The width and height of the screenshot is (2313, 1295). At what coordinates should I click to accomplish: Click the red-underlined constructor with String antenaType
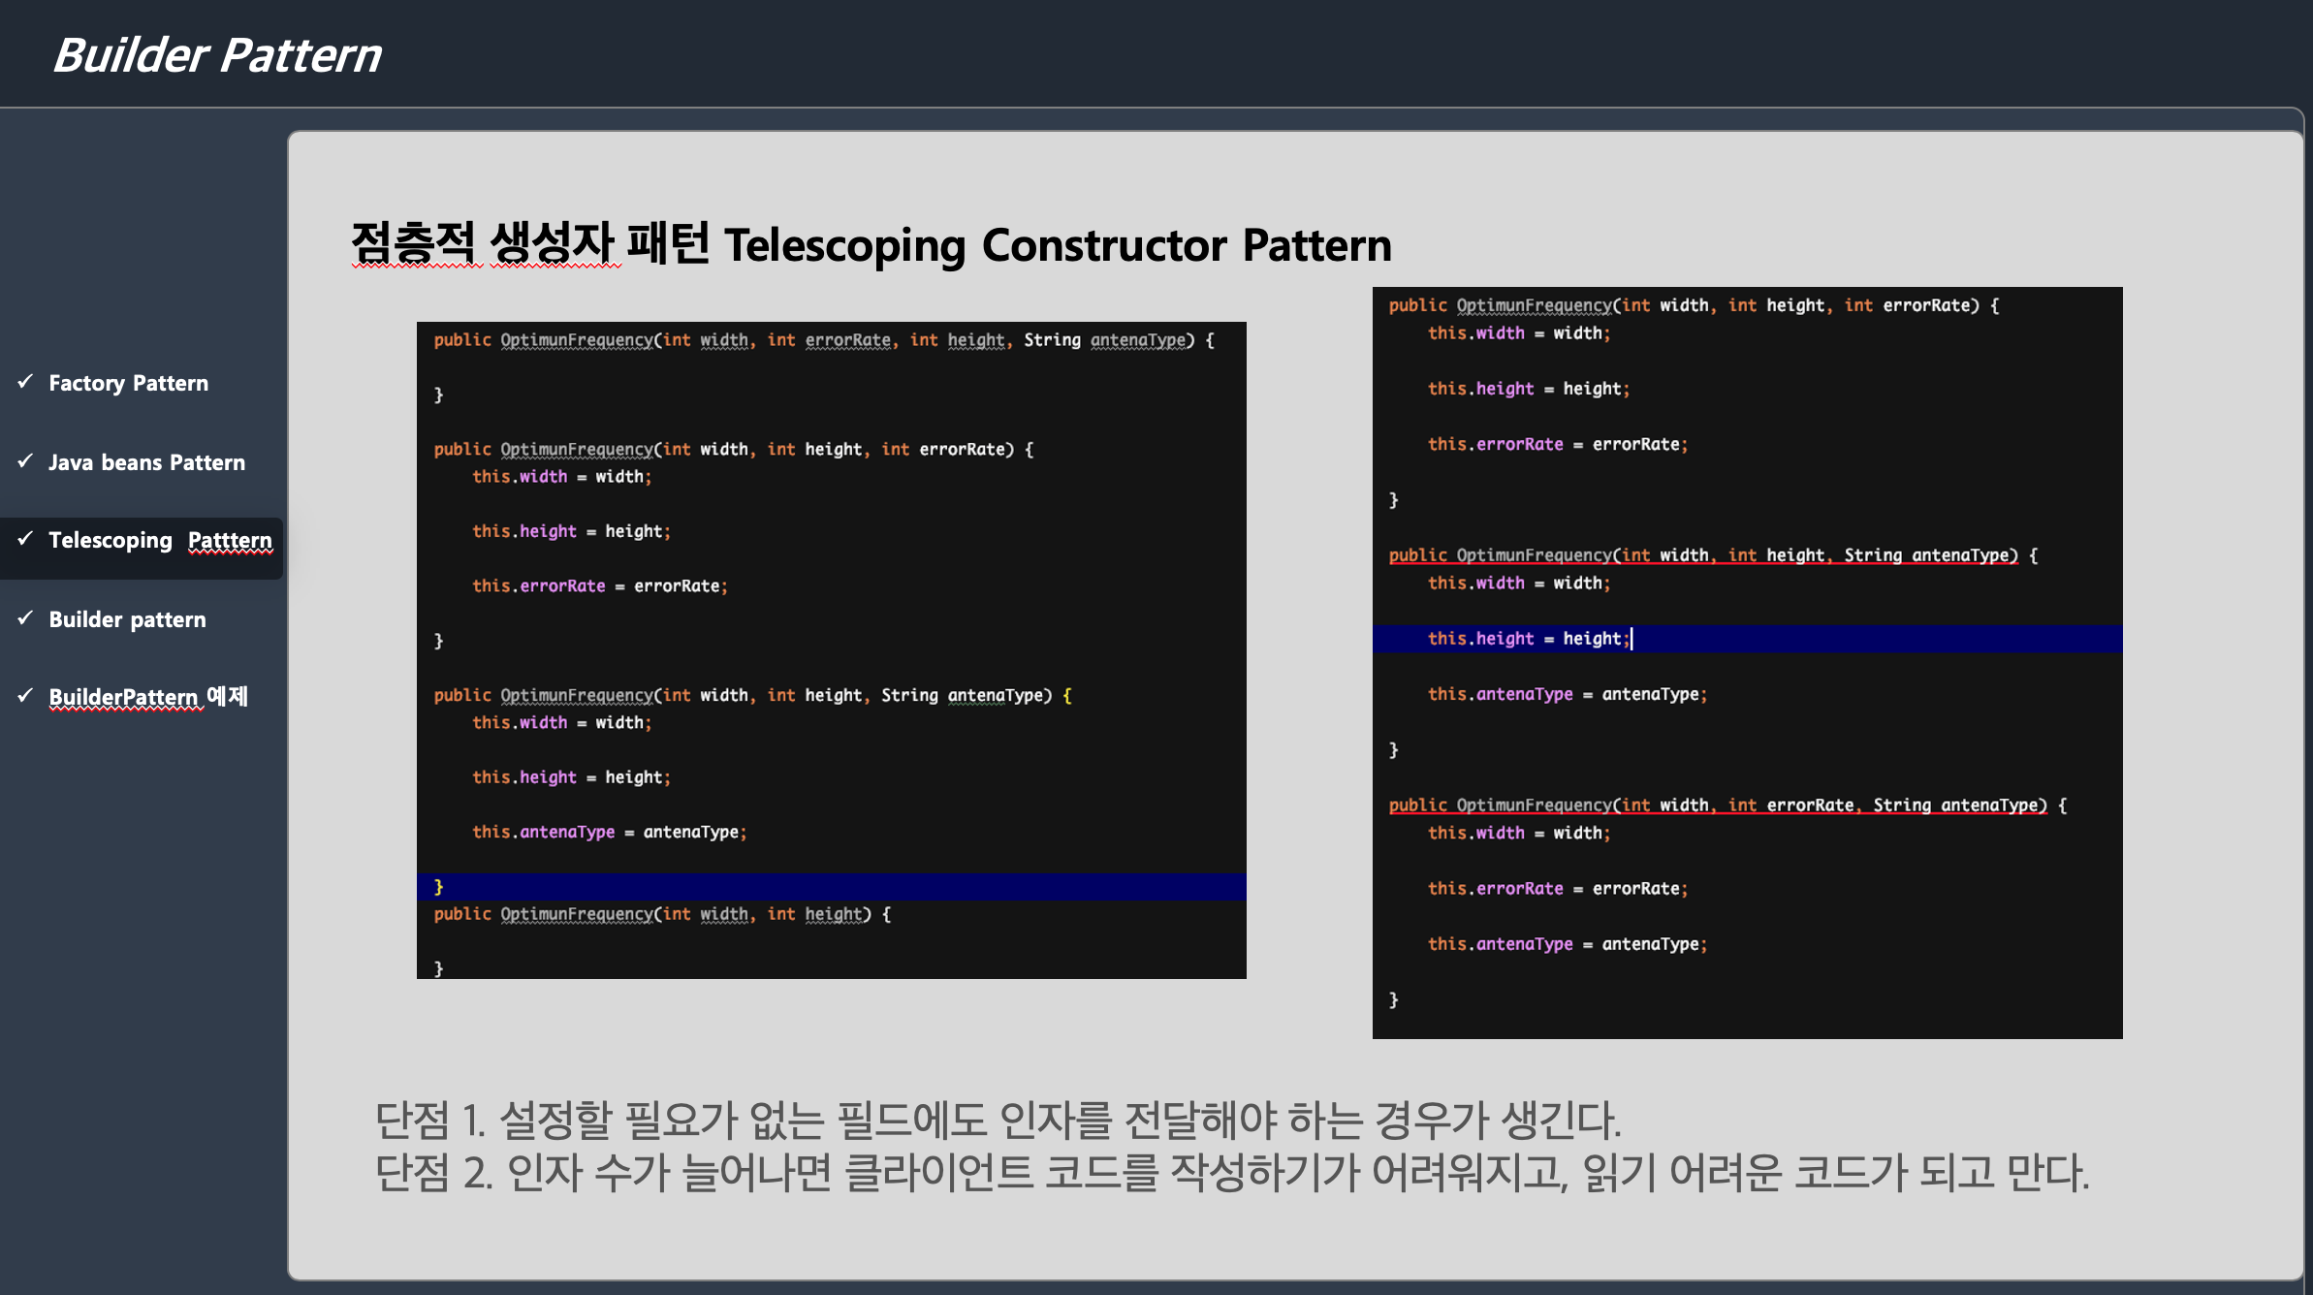[x=1702, y=555]
